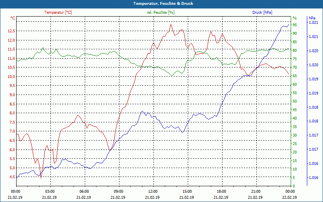The height and width of the screenshot is (202, 323).
Task: Click the 25 humidity axis tick
Action: [295, 144]
